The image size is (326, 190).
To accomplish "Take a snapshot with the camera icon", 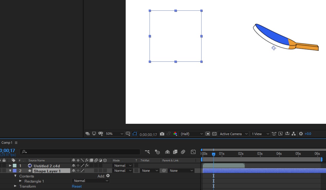I will pos(162,134).
